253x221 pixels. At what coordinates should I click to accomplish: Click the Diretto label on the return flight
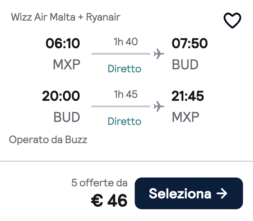(x=124, y=121)
